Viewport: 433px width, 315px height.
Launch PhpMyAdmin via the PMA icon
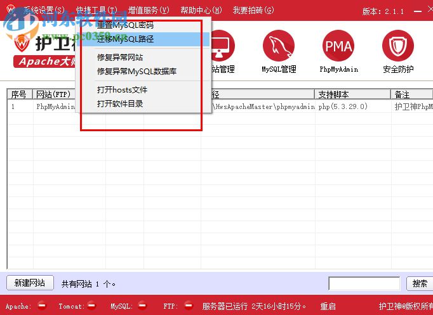(x=338, y=46)
